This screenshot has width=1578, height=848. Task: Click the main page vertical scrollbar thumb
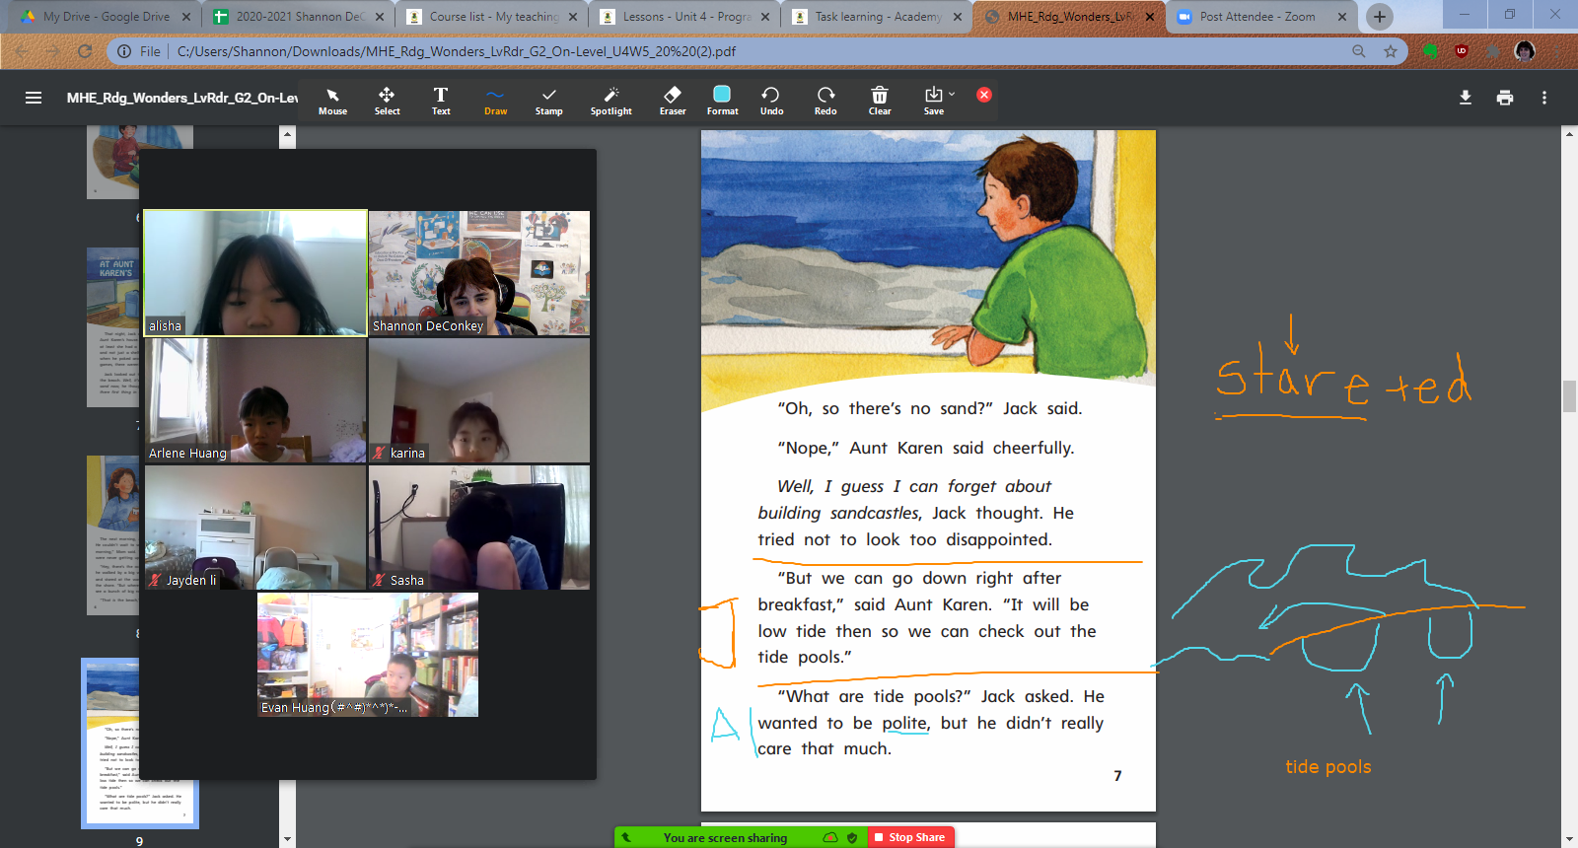point(1569,396)
